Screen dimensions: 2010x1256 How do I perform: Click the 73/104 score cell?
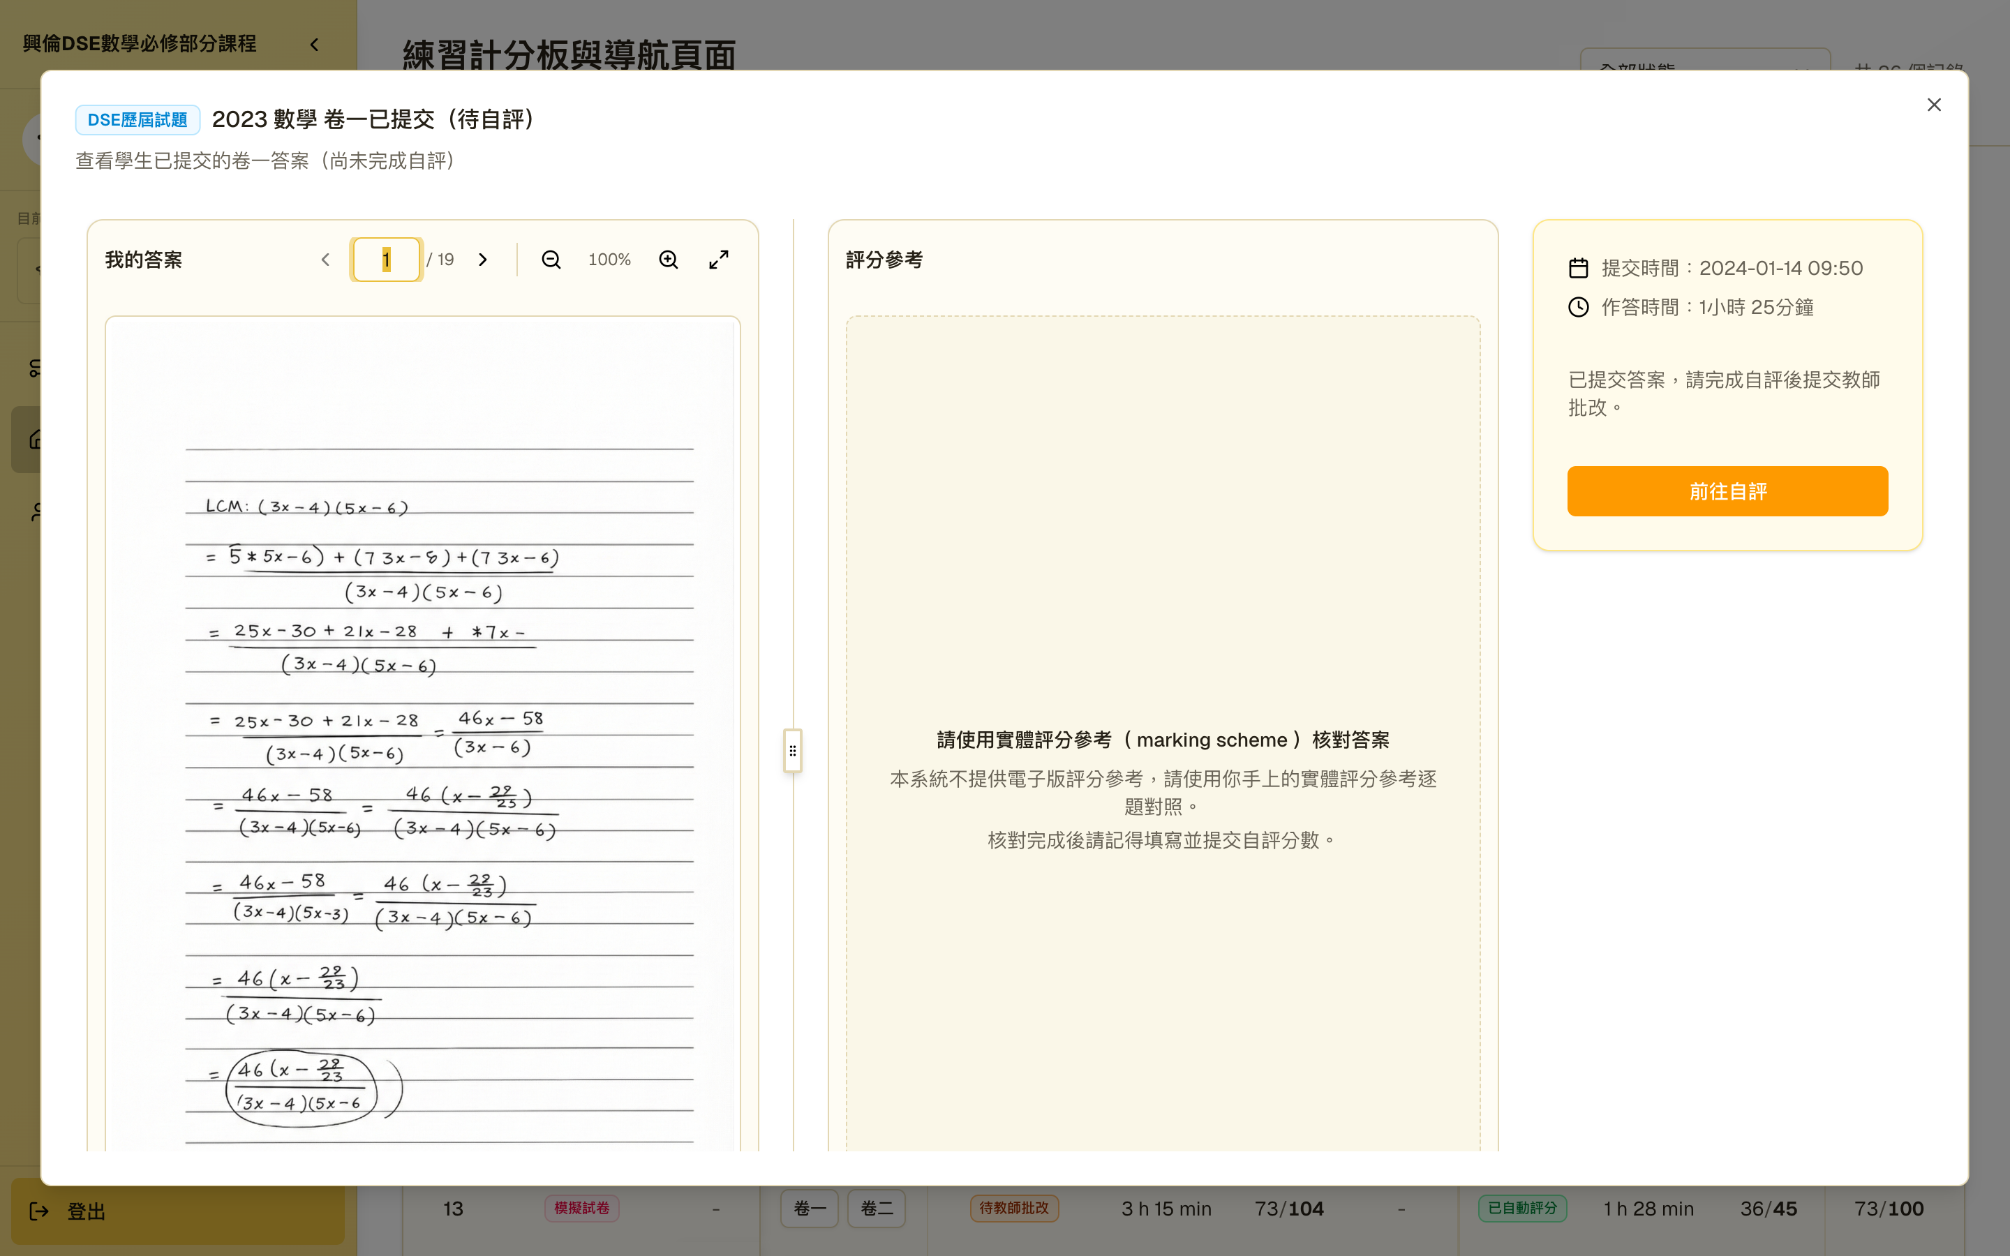point(1289,1209)
